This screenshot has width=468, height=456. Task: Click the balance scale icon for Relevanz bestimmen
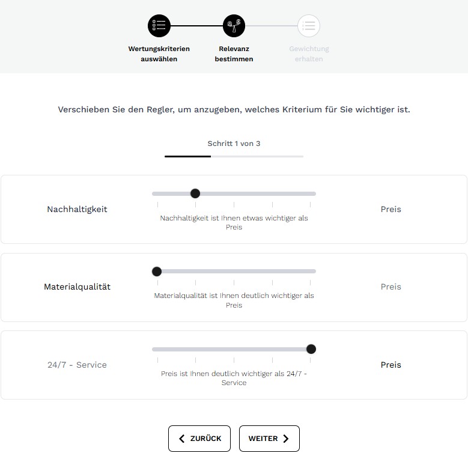(x=234, y=26)
